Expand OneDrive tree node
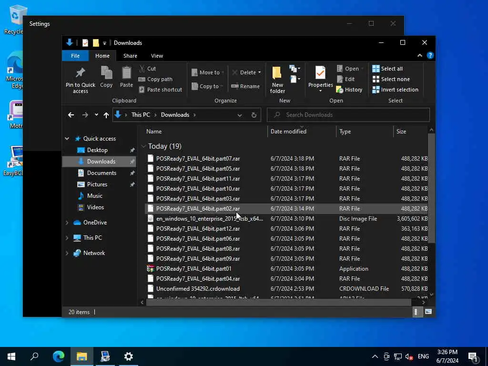This screenshot has width=488, height=366. tap(67, 223)
